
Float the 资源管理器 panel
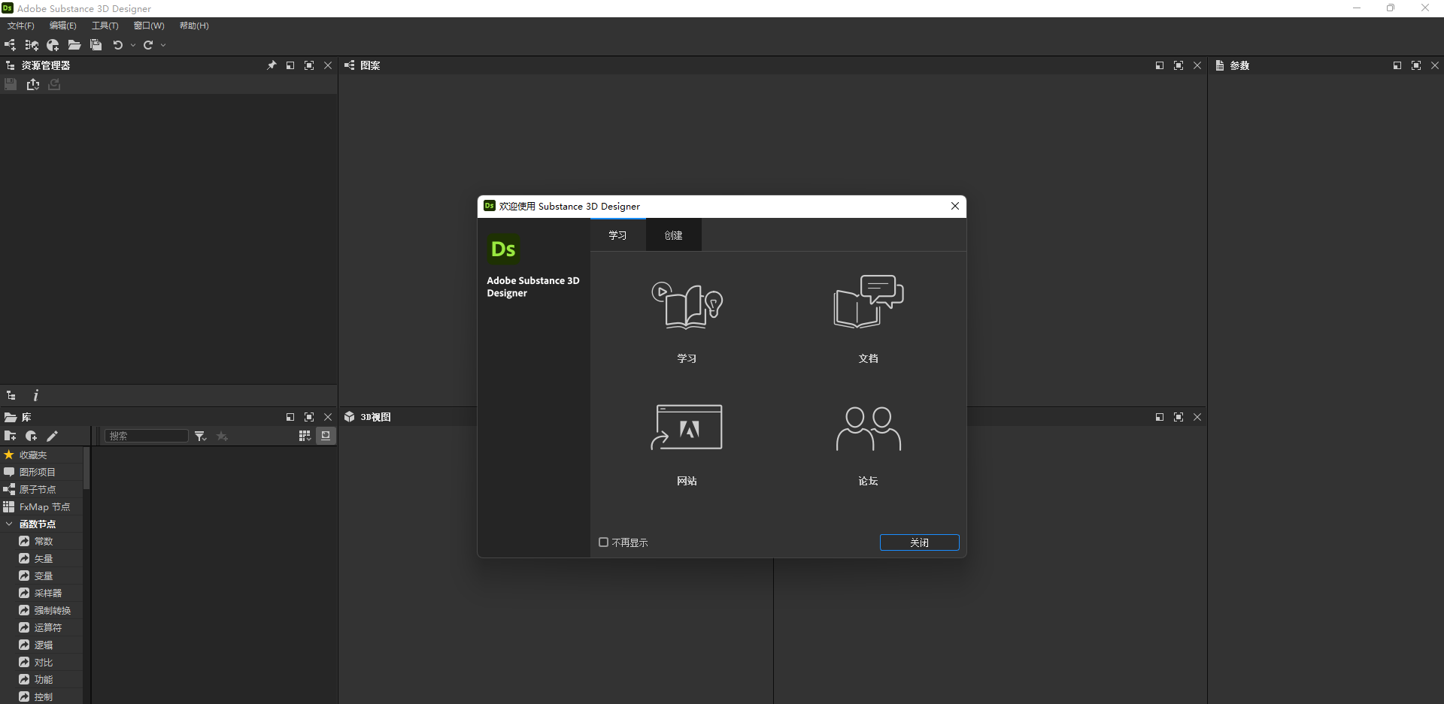(290, 65)
